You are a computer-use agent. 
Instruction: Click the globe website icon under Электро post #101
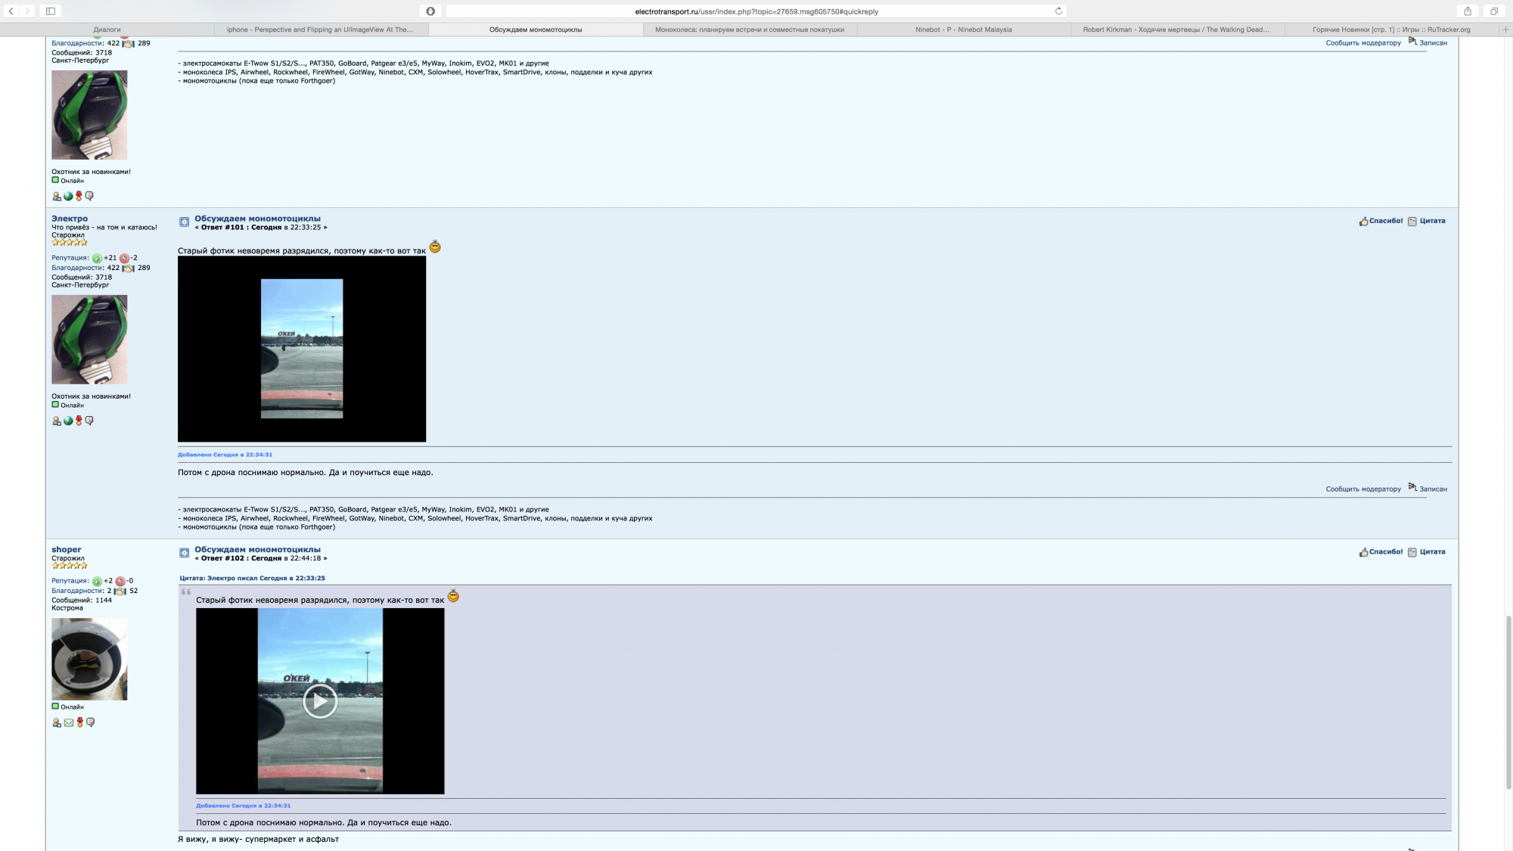68,421
